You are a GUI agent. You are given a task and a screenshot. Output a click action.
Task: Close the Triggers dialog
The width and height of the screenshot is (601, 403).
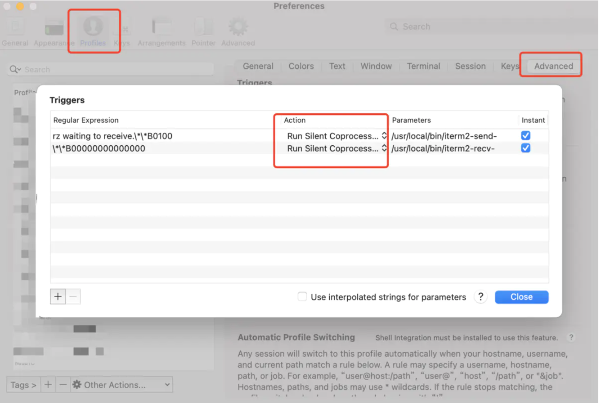pyautogui.click(x=521, y=297)
